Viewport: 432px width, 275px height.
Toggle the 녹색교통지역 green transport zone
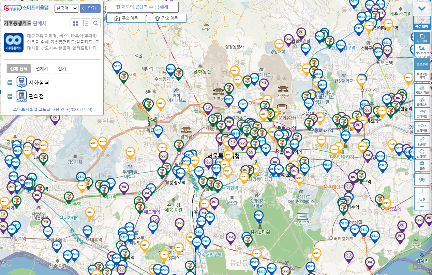pyautogui.click(x=422, y=75)
